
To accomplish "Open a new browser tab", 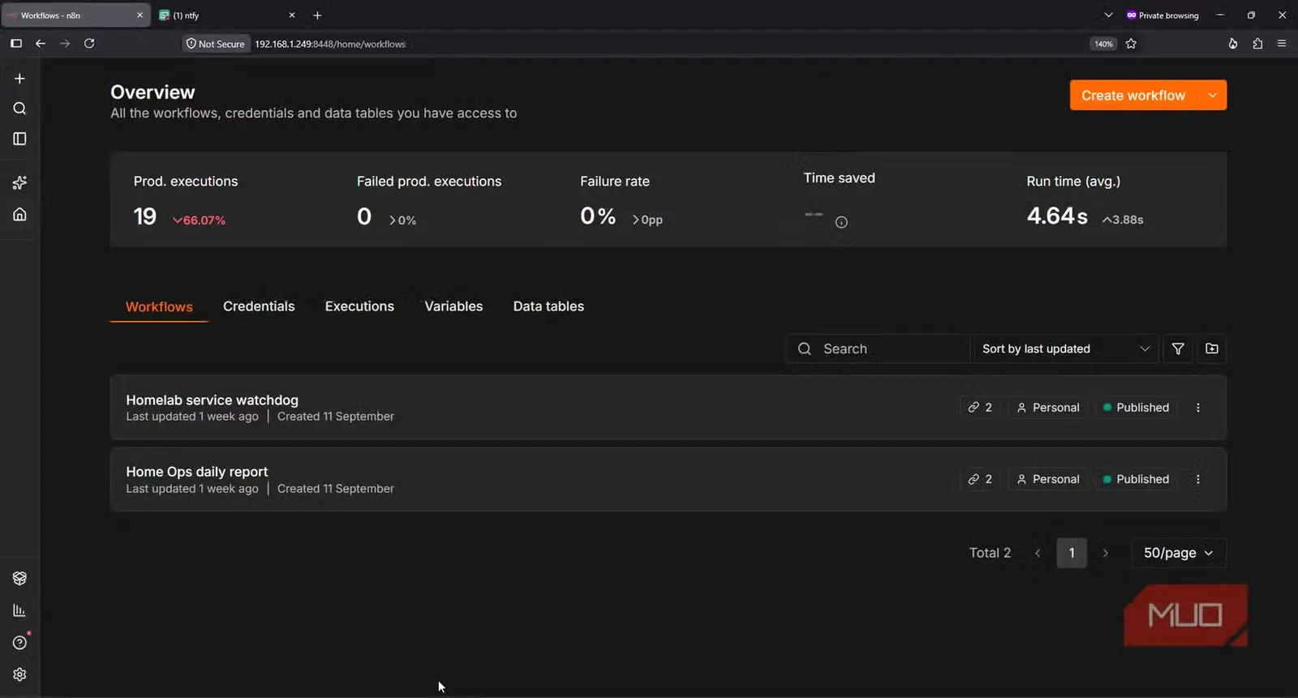I will [317, 15].
